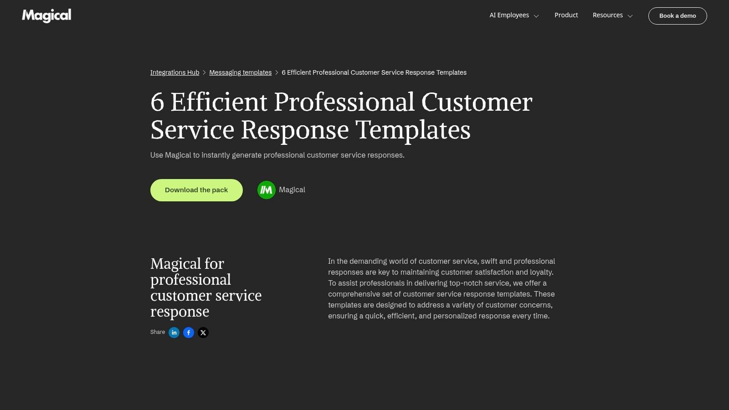Click the Magical author name text
The width and height of the screenshot is (729, 410).
[292, 190]
